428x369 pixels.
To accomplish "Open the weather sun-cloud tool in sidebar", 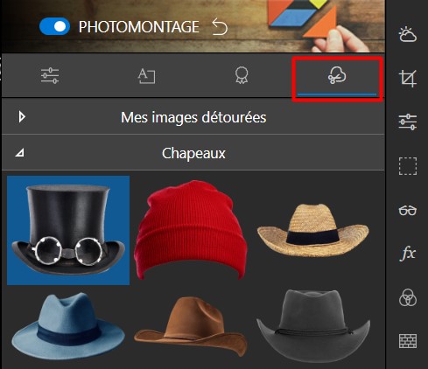I will click(x=407, y=34).
